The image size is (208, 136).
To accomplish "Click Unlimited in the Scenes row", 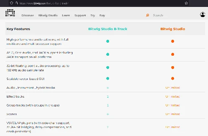I will click(173, 114).
